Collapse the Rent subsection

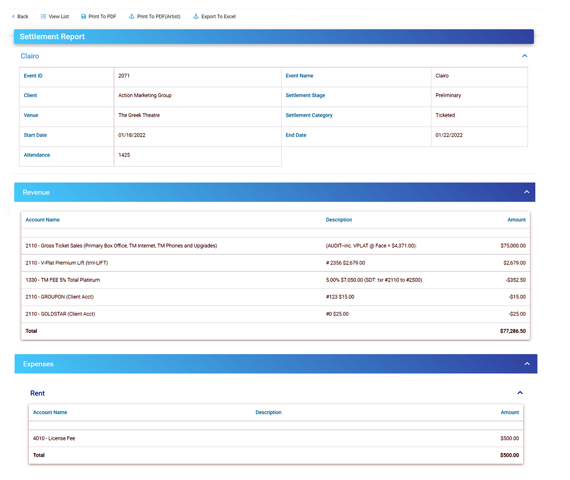coord(520,392)
